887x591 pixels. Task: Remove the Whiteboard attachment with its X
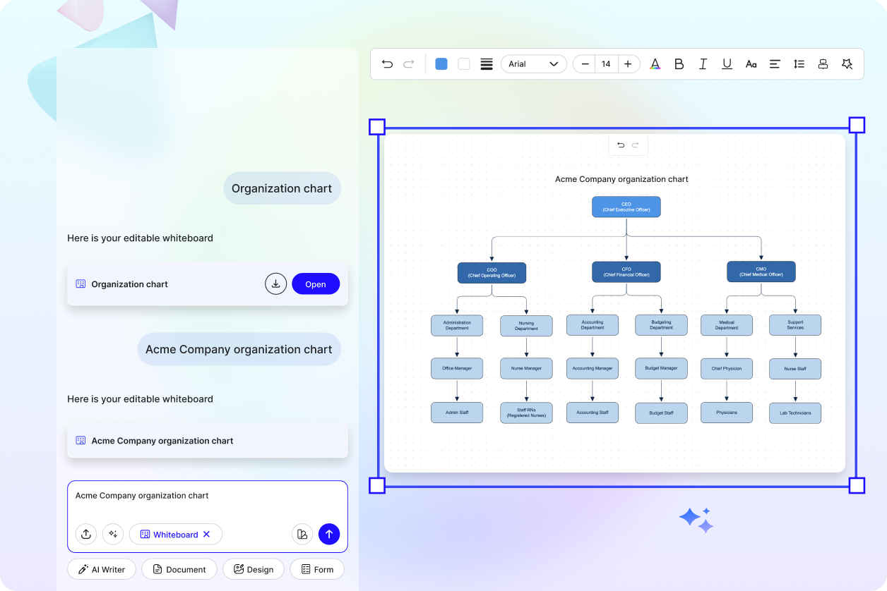[x=207, y=534]
